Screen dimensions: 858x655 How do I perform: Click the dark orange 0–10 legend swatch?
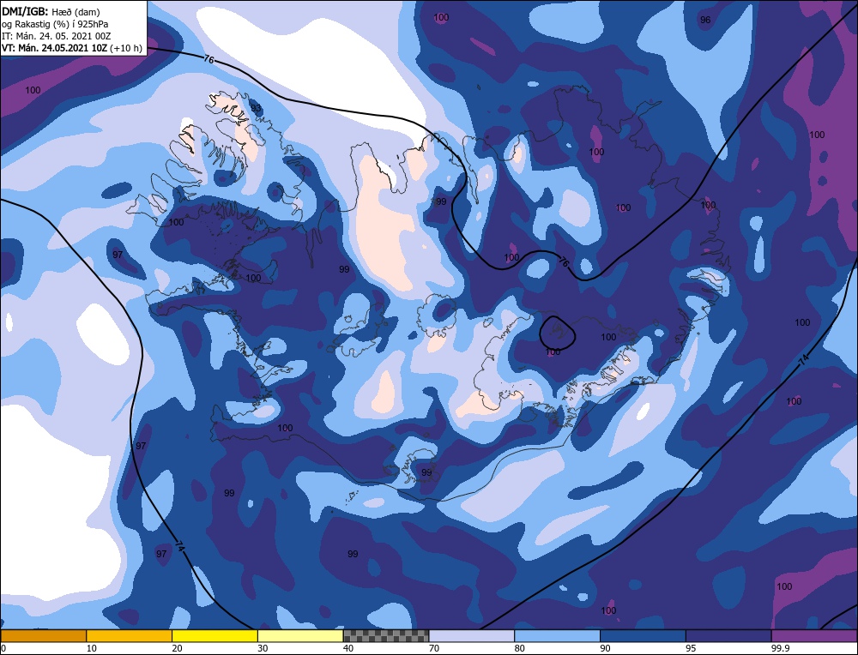(x=43, y=636)
